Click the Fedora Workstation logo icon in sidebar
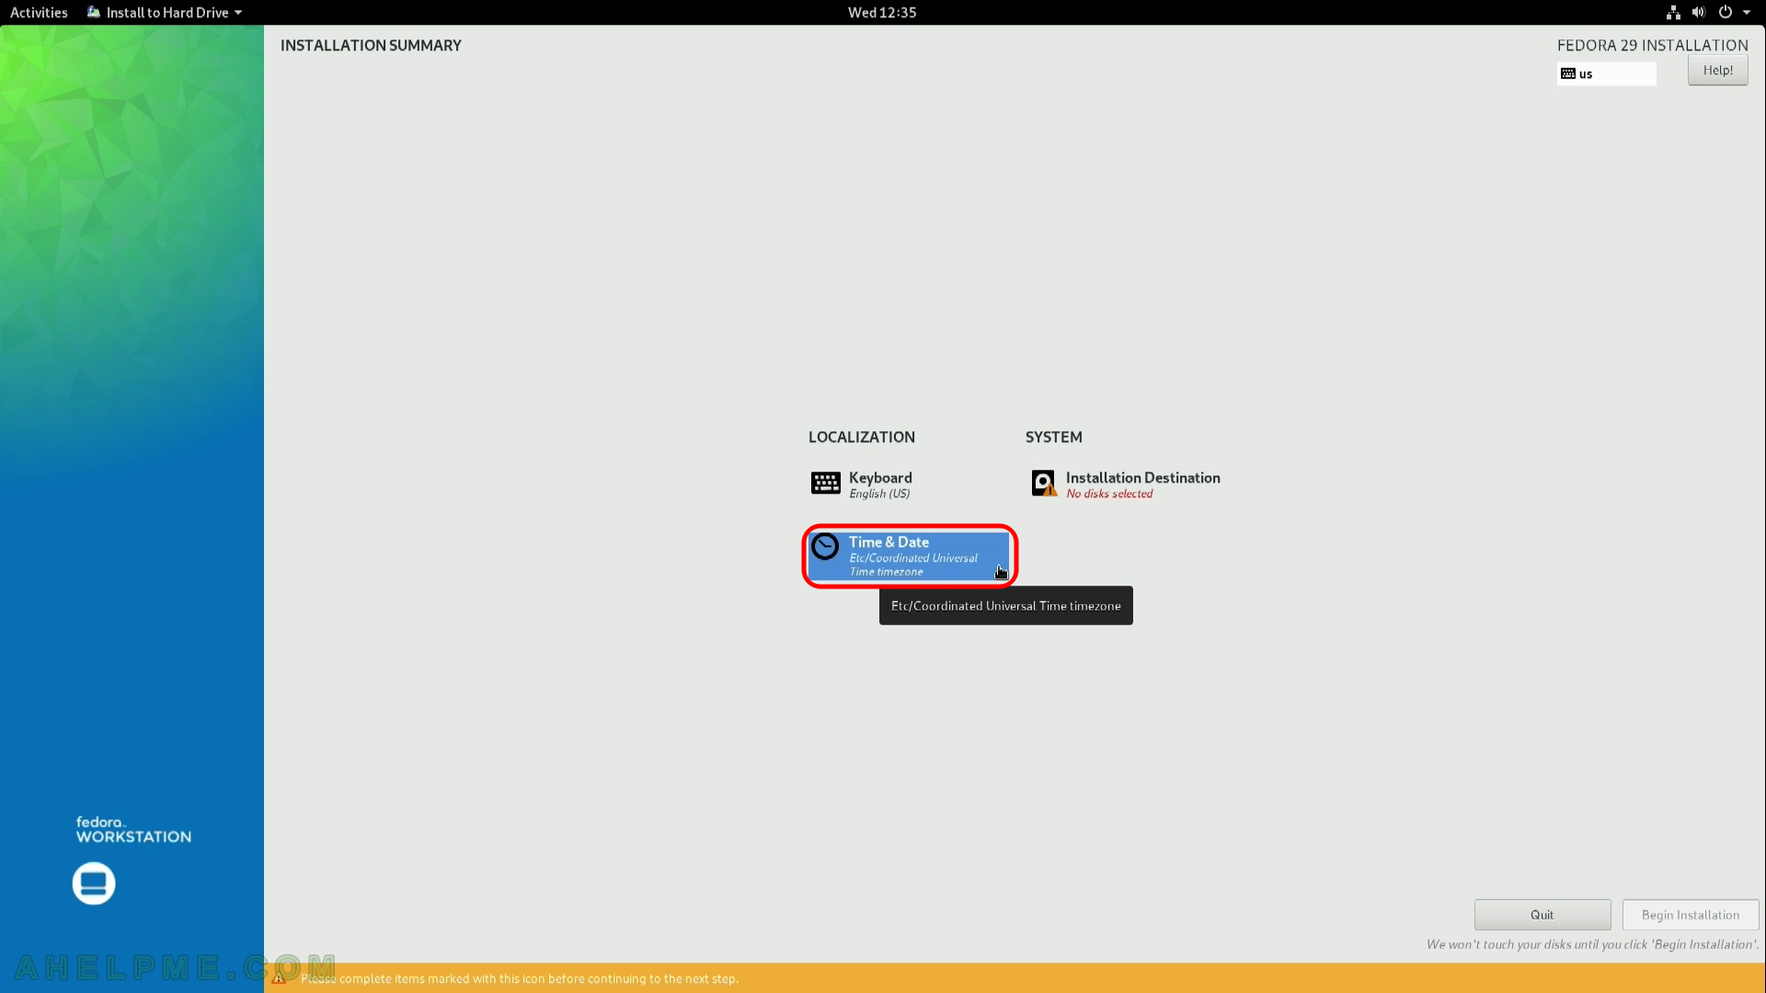Screen dimensions: 1766x993 [94, 884]
